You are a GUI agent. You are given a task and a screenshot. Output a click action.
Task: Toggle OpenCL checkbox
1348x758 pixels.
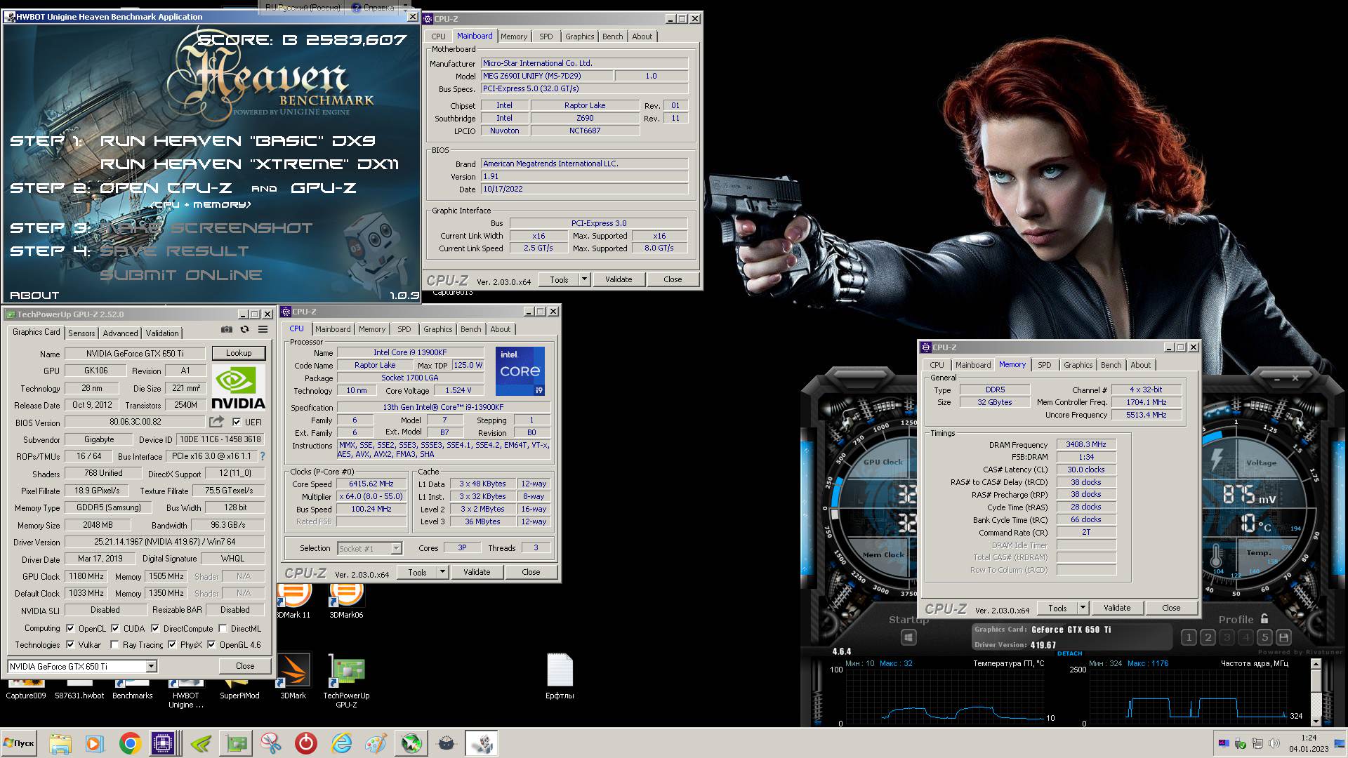click(70, 628)
